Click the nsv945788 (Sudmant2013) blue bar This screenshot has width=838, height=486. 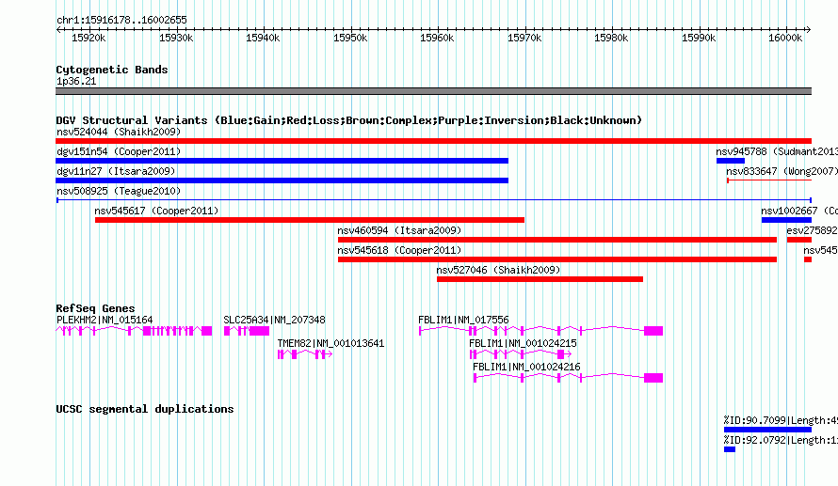(x=731, y=161)
